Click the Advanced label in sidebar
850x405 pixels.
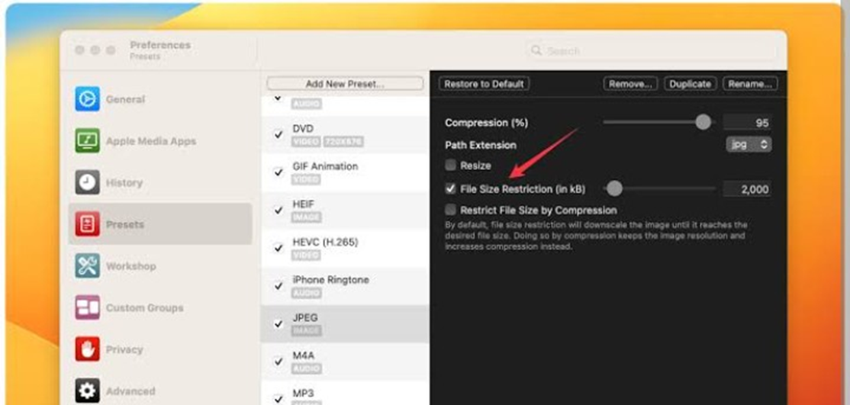click(130, 391)
